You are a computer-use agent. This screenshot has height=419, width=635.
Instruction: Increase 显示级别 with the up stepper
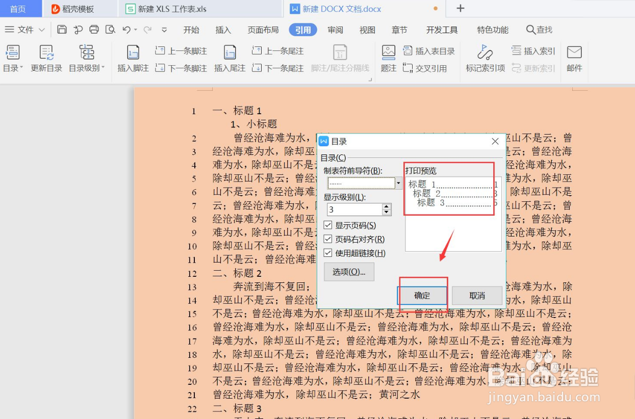click(x=386, y=206)
